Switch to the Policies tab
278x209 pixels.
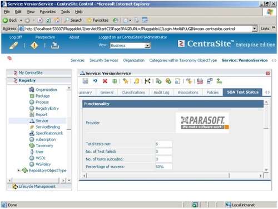point(212,93)
